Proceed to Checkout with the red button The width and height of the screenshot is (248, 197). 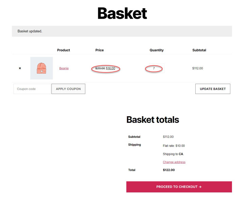[179, 187]
